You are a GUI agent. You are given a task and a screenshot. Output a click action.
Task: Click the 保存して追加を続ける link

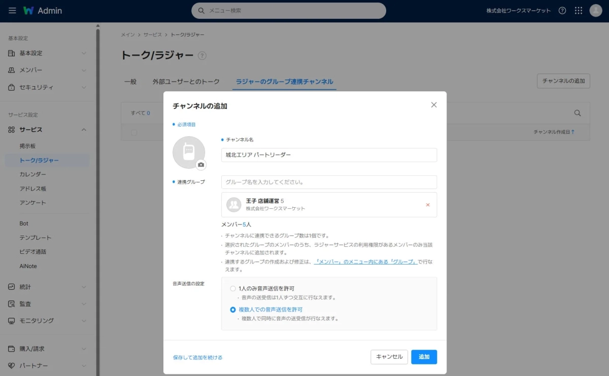198,357
